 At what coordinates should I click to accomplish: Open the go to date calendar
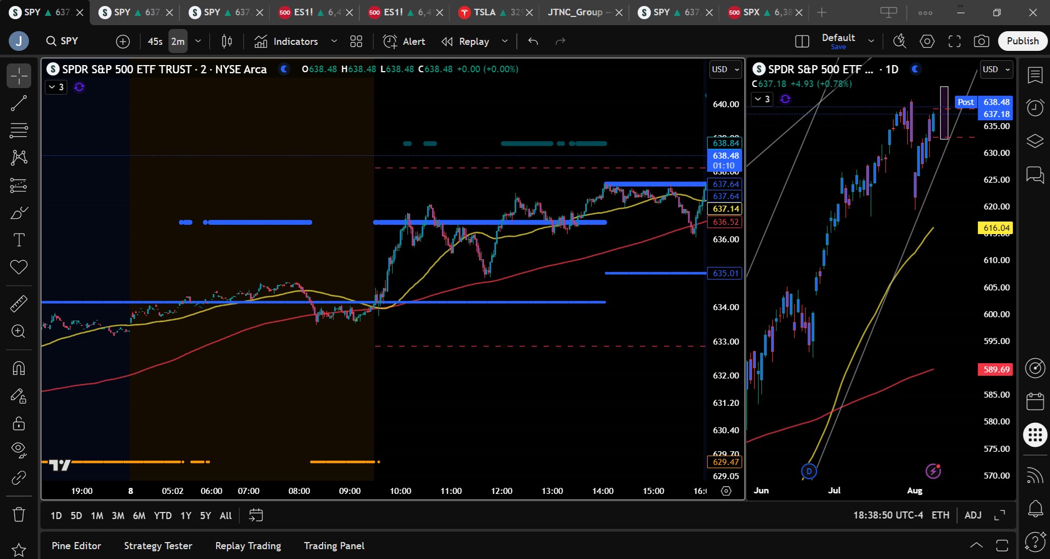(x=256, y=515)
